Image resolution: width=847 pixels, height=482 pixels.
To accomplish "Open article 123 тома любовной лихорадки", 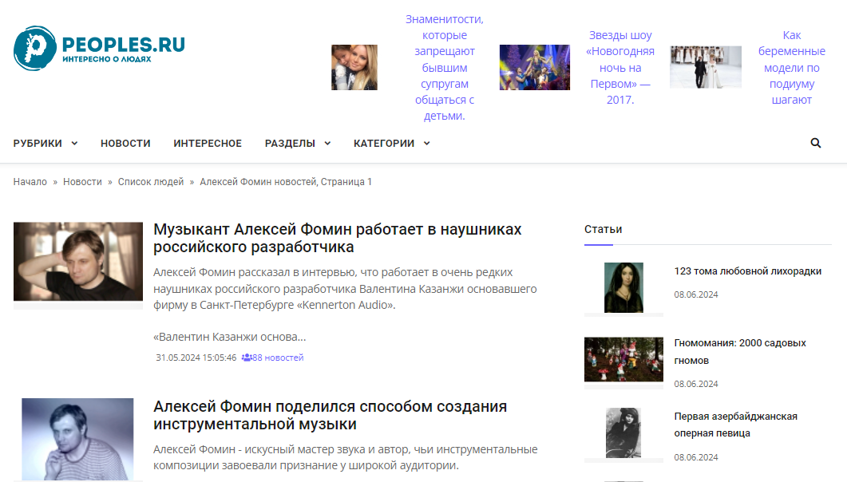I will pos(747,271).
